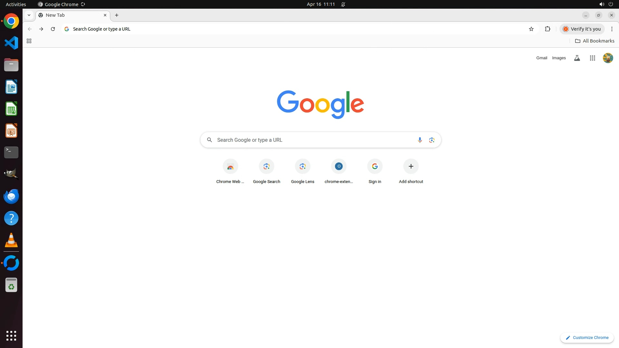The image size is (619, 348).
Task: Open the Chrome Web Store shortcut
Action: 230,171
